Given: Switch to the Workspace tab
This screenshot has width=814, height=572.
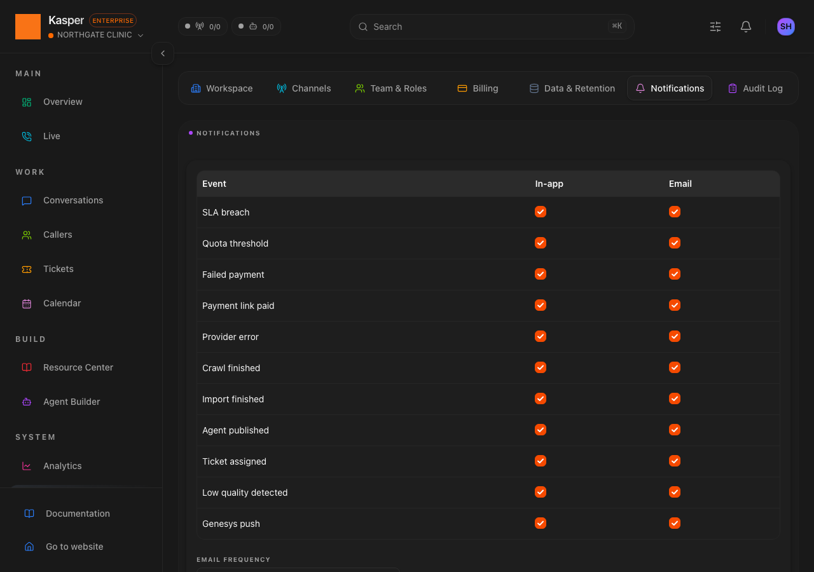Looking at the screenshot, I should (x=222, y=88).
